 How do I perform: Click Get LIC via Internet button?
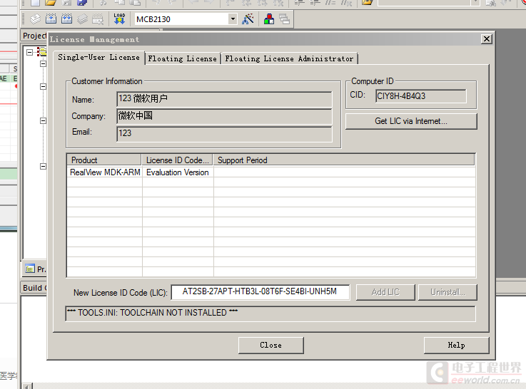click(411, 121)
